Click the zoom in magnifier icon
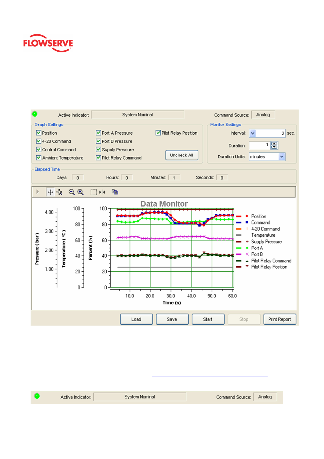The height and width of the screenshot is (459, 324). [80, 192]
